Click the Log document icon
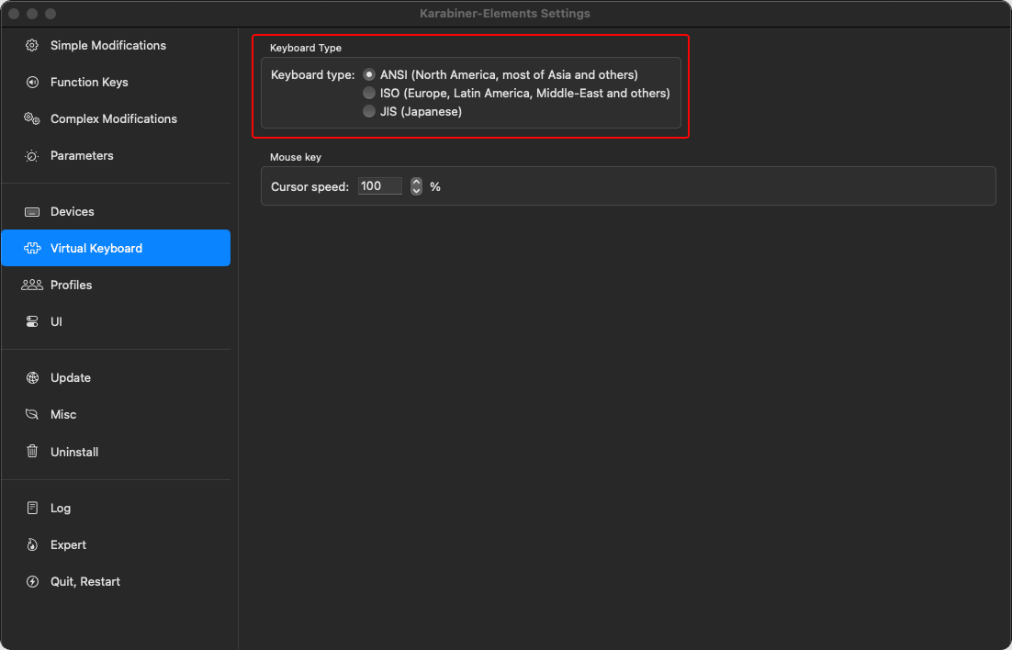 (31, 508)
